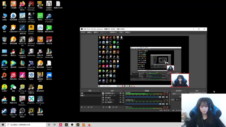Toggle visibility eye for 游戏捕获 source
226x127 pixels.
[x=121, y=98]
